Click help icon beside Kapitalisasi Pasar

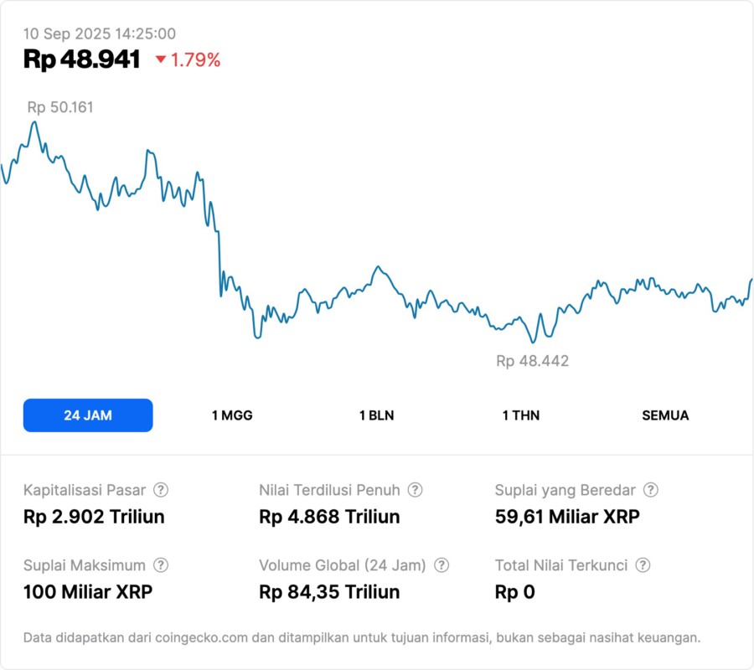click(161, 490)
